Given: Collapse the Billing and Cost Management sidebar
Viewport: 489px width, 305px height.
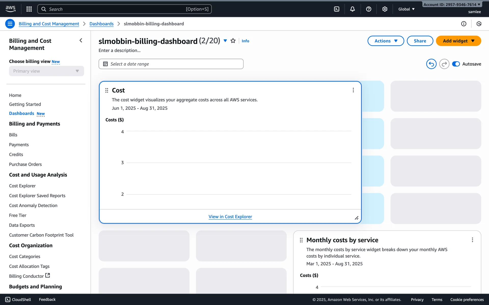Looking at the screenshot, I should point(81,40).
